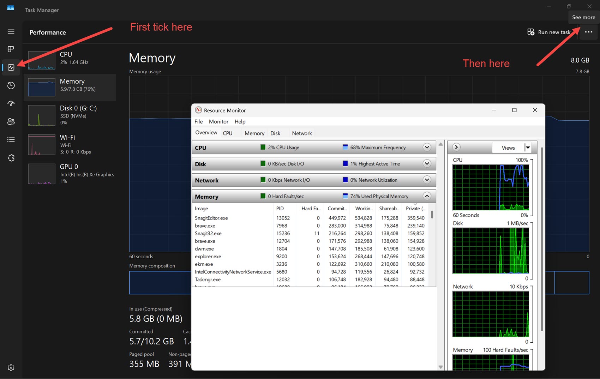Expand the Disk section chevron
This screenshot has width=600, height=379.
click(x=427, y=164)
